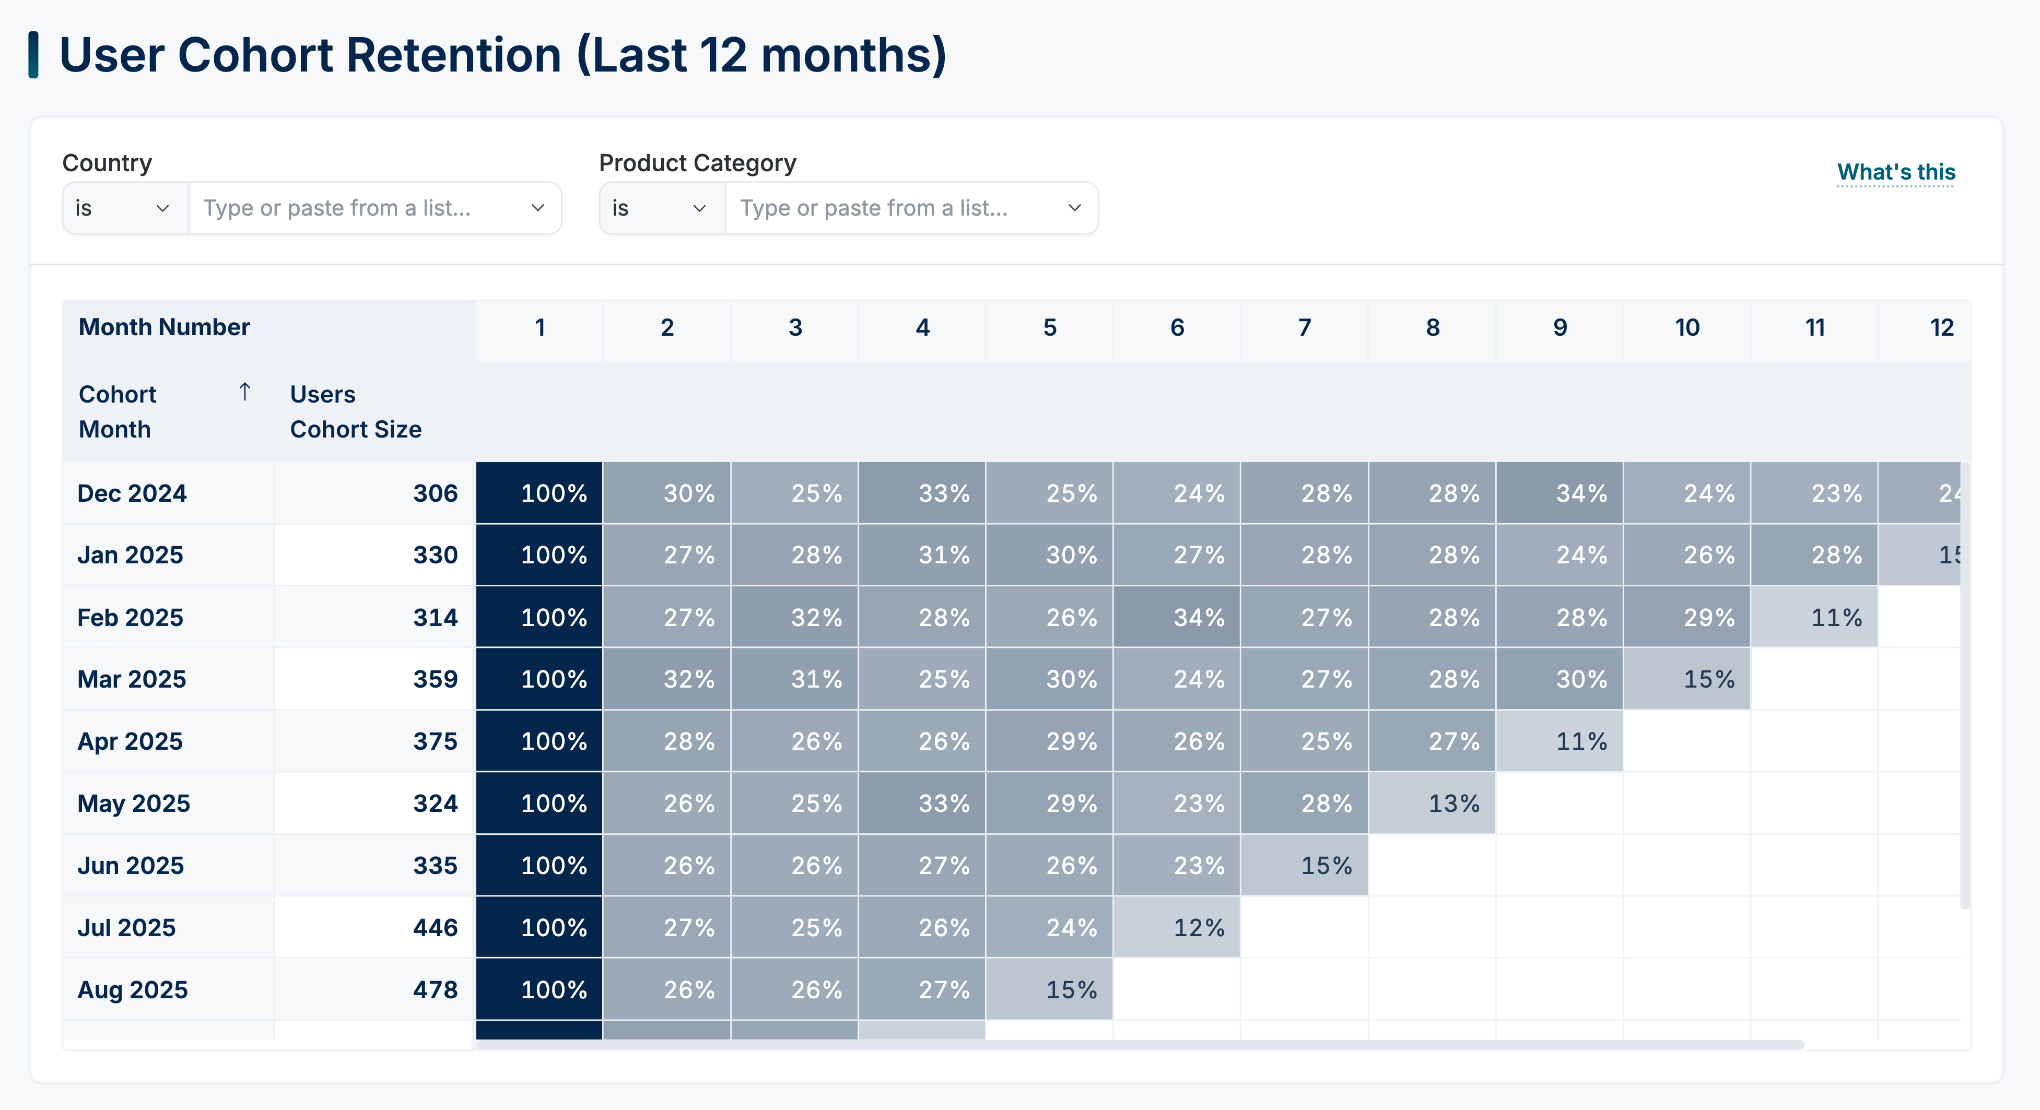Screen dimensions: 2040x1110
Task: Open the Product Category operator dropdown
Action: [x=661, y=207]
